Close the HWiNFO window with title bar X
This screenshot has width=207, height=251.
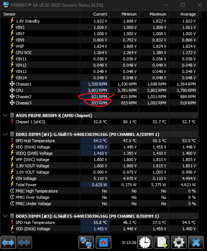(200, 5)
